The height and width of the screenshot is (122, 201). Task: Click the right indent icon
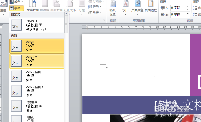(163, 15)
